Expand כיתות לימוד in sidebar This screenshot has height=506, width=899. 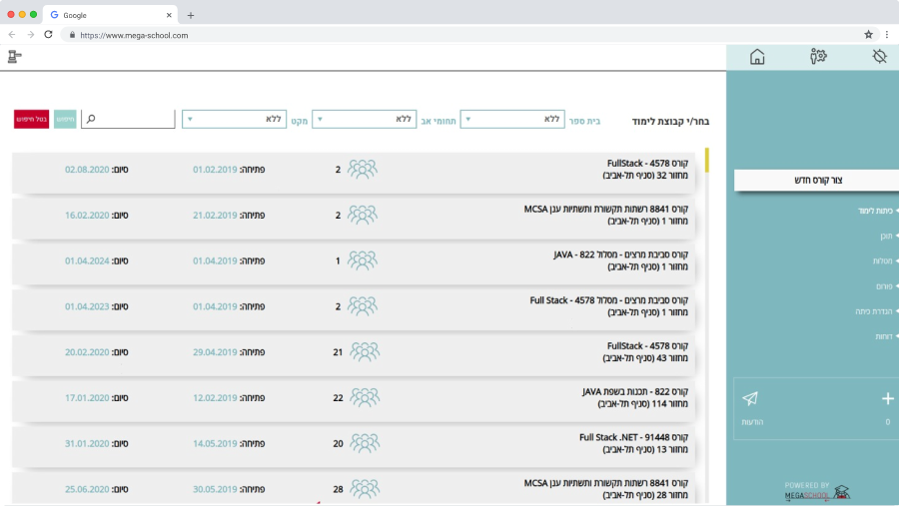[877, 211]
